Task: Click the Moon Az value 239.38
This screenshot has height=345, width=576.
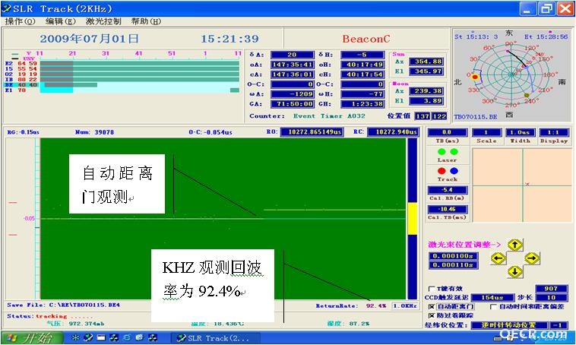Action: pos(426,91)
